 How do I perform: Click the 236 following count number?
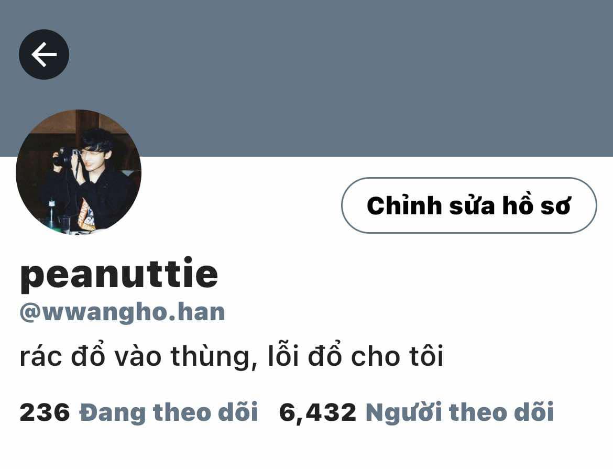(45, 413)
